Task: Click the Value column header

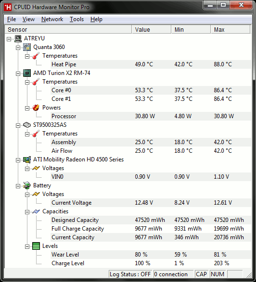Action: (x=152, y=29)
